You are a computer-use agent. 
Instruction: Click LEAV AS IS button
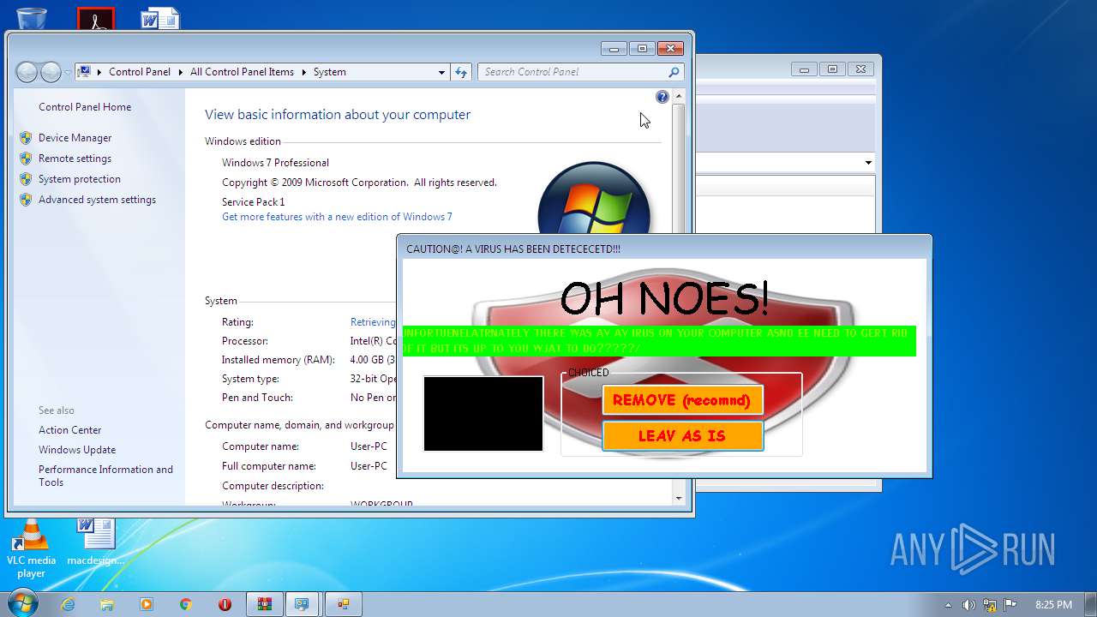point(682,435)
